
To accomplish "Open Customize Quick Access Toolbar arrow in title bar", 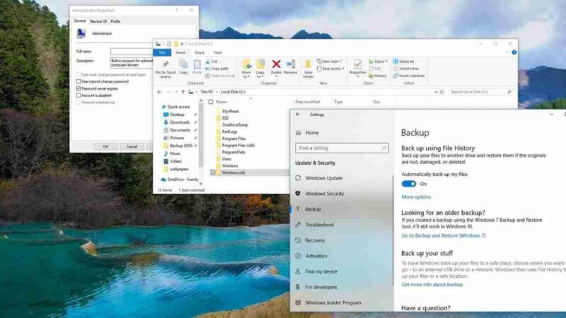I will point(182,44).
